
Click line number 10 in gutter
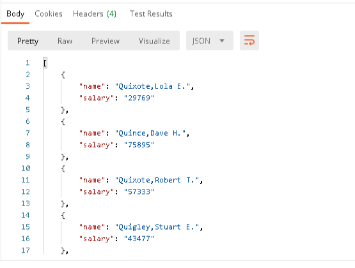coord(26,168)
